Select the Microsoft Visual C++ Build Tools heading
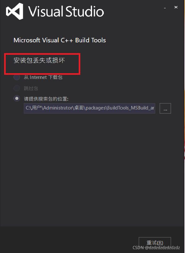The height and width of the screenshot is (253, 185). click(60, 40)
